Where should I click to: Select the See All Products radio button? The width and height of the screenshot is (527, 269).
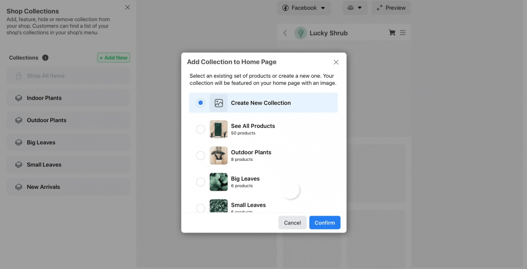[x=201, y=129]
